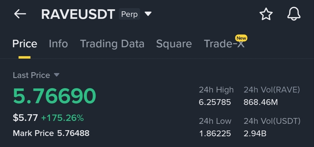Viewport: 314px width, 147px height.
Task: Add RAVEUSDT to favorites with star
Action: (x=266, y=14)
